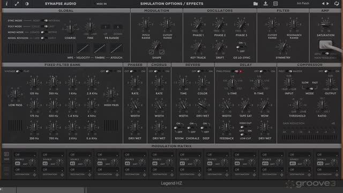Click the MIDI IN indicator

click(x=102, y=4)
